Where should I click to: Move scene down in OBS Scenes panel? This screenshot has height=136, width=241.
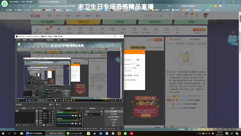tap(27, 125)
